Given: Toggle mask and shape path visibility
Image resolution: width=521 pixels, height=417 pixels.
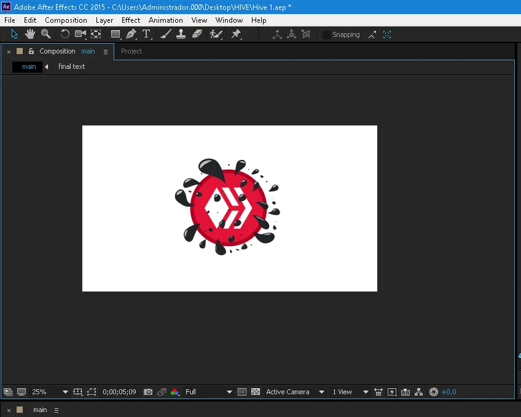Looking at the screenshot, I should point(92,392).
